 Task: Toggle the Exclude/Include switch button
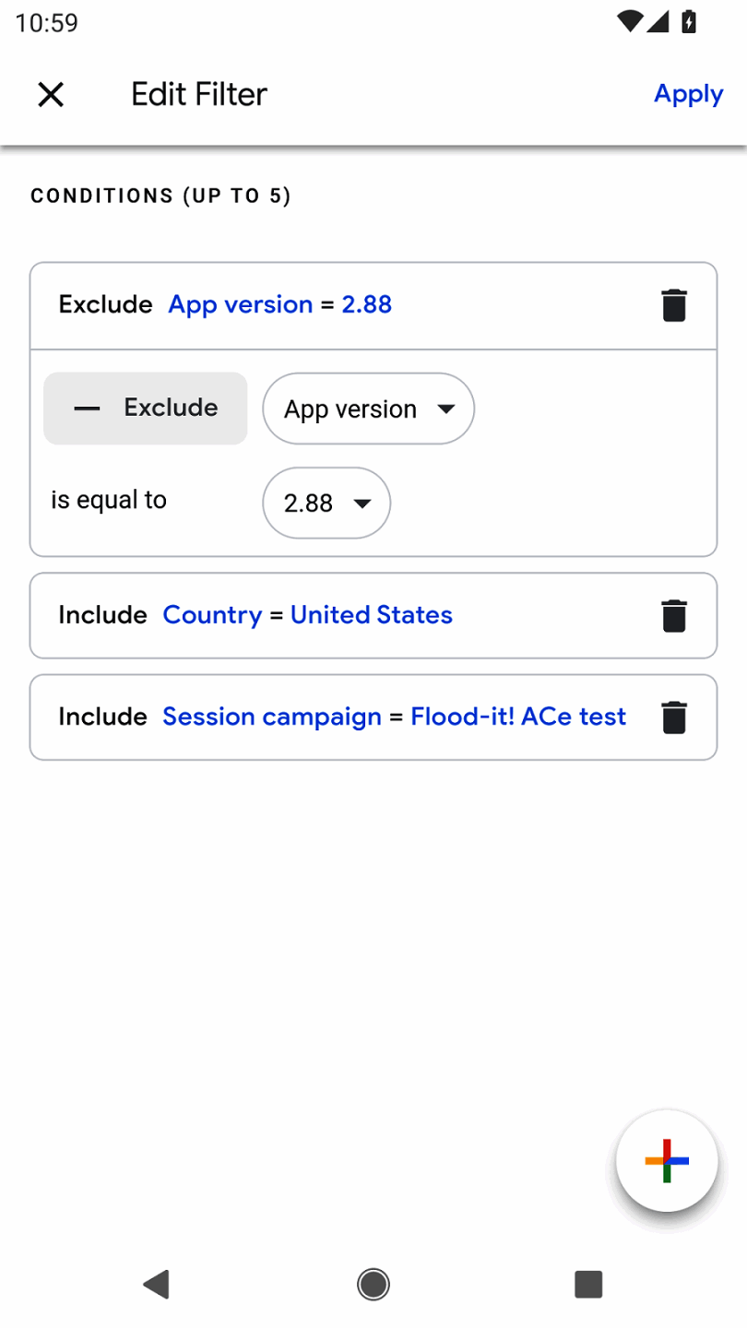pos(146,409)
